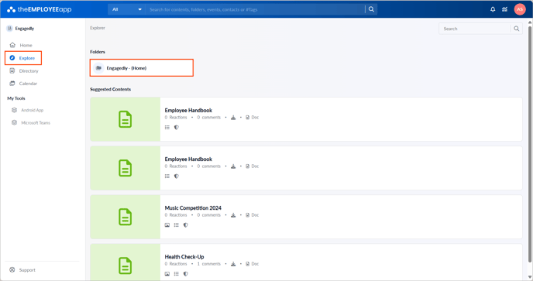The height and width of the screenshot is (281, 533).
Task: Click shield icon on second Employee Handbook
Action: coord(177,176)
